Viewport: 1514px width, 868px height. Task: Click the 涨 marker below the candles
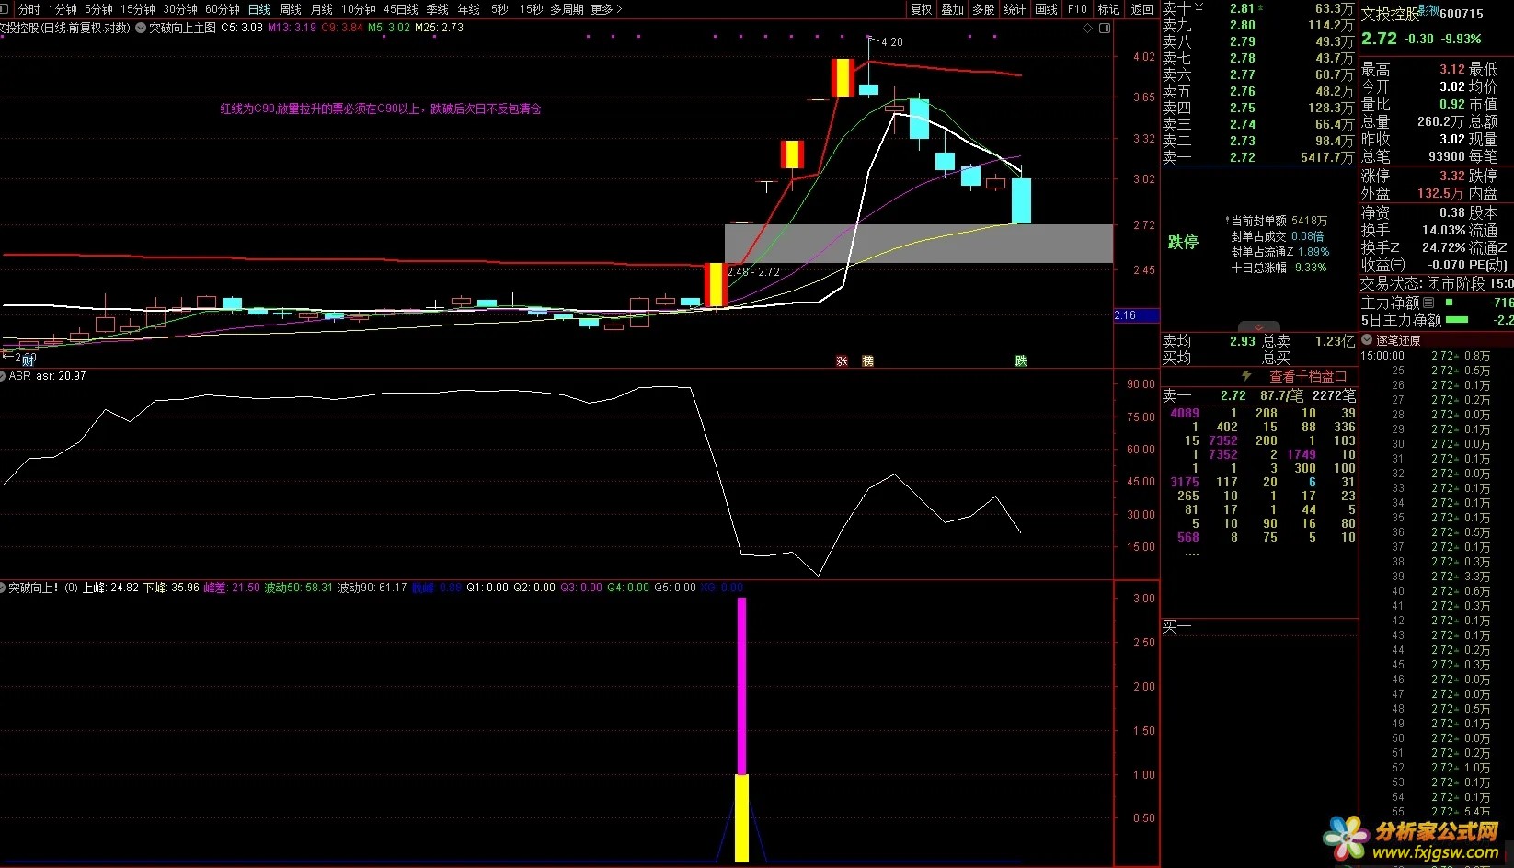point(842,361)
